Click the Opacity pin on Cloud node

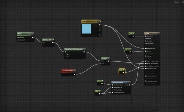pyautogui.click(x=146, y=51)
